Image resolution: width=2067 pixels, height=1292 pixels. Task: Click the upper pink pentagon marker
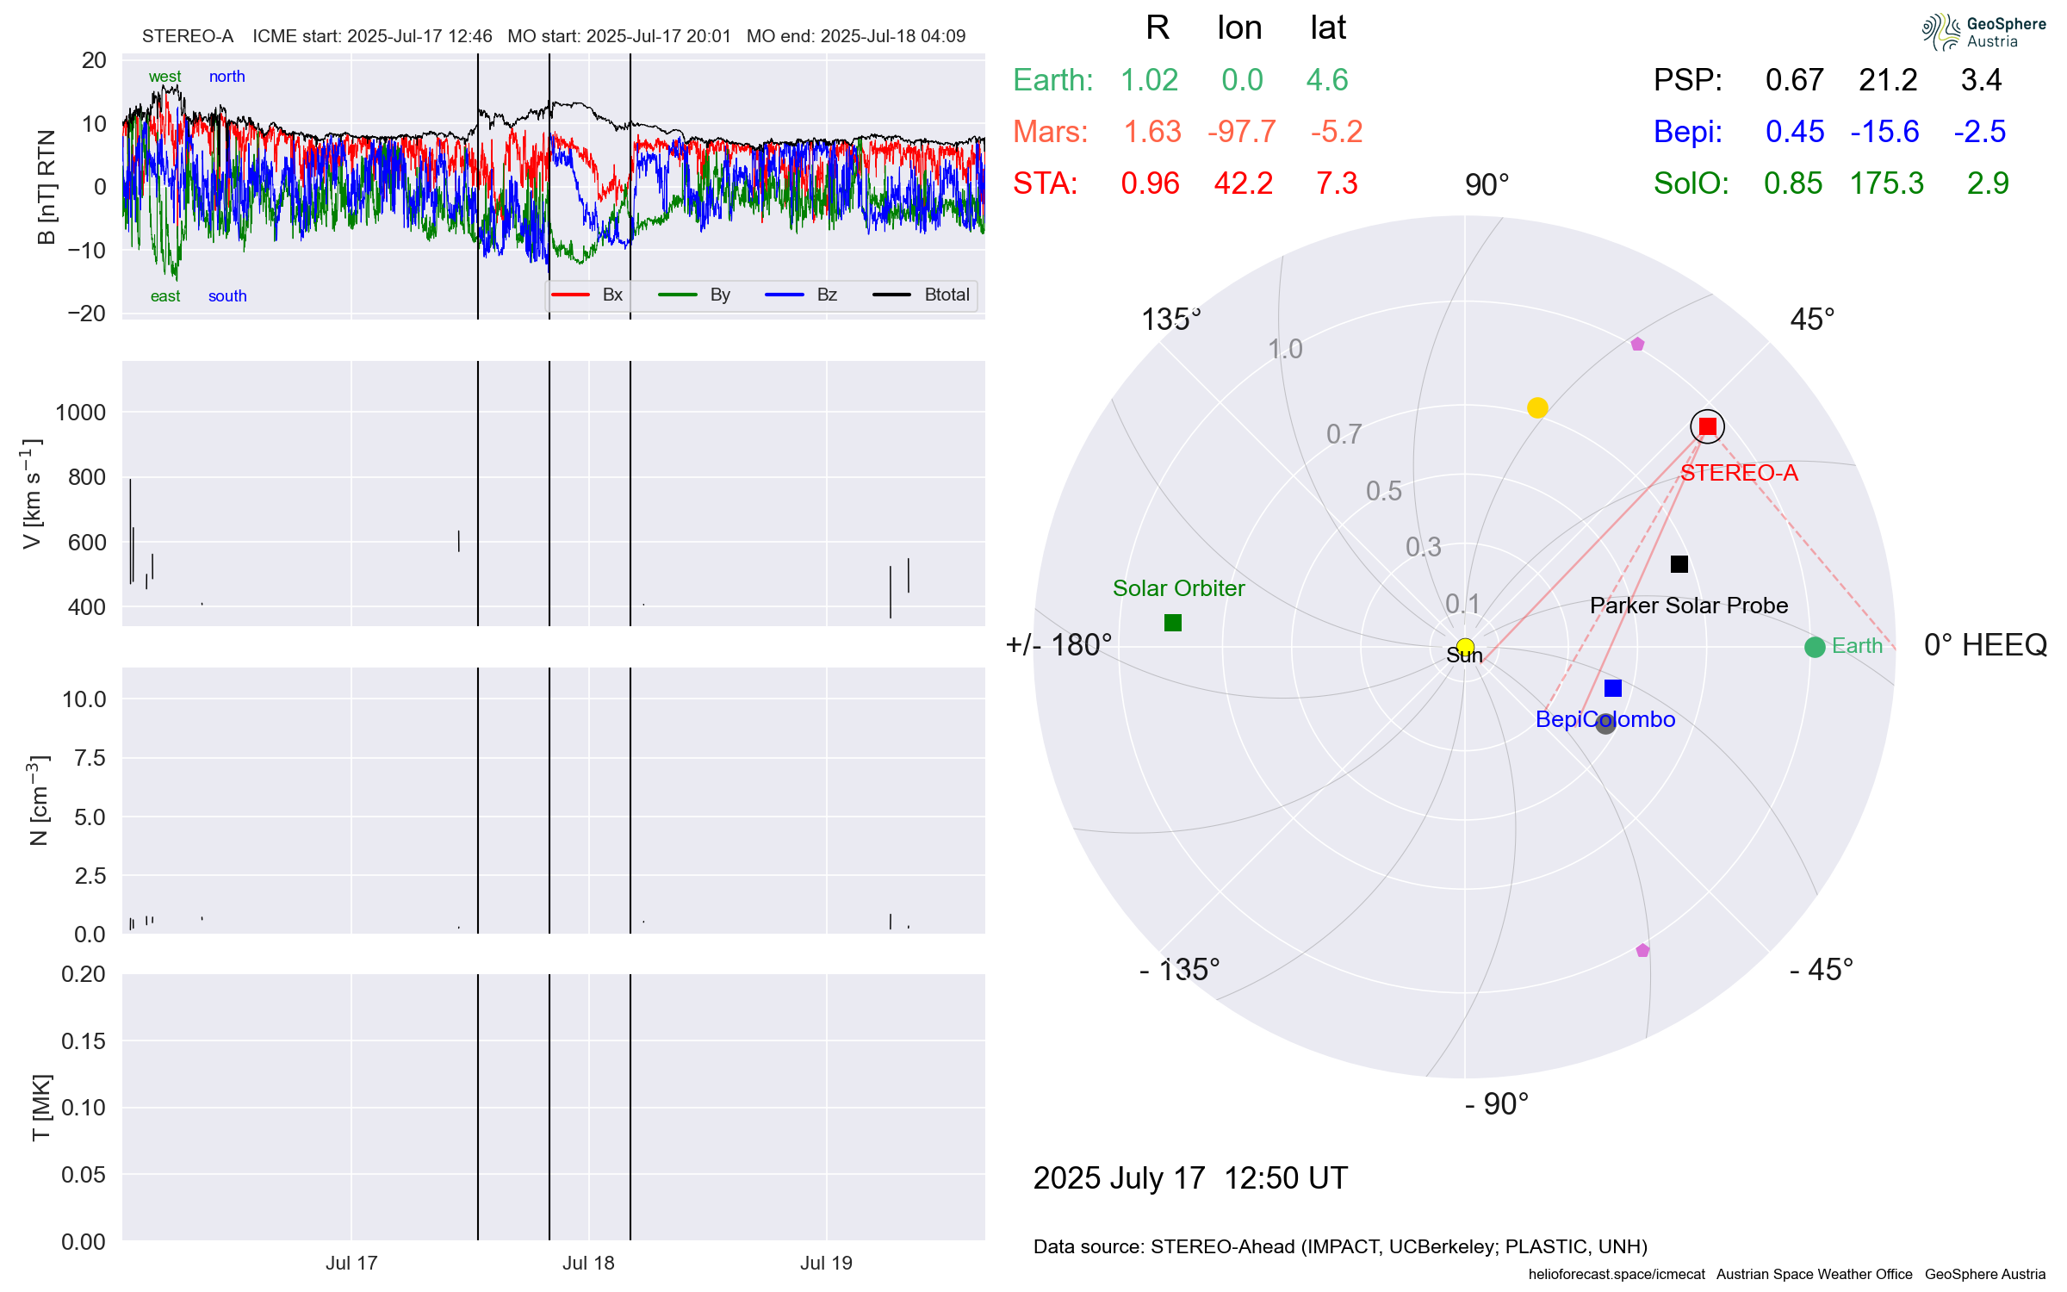[x=1637, y=345]
